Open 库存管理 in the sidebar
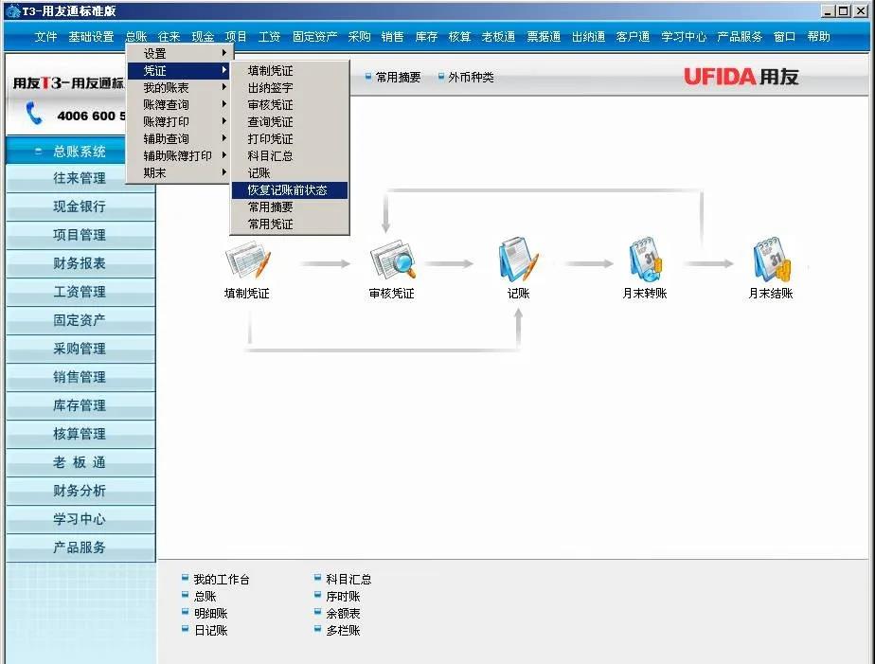Viewport: 875px width, 664px height. 80,406
